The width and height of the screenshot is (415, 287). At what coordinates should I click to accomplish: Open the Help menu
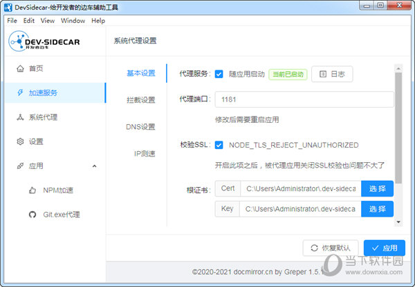pyautogui.click(x=98, y=21)
